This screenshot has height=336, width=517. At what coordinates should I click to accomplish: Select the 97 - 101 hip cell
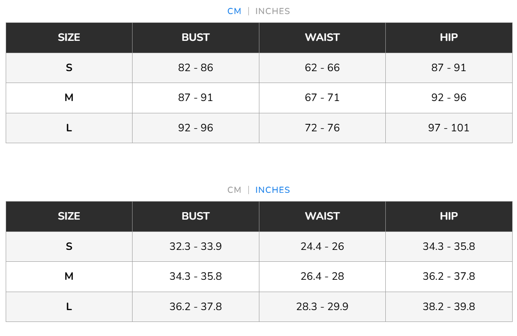(449, 128)
